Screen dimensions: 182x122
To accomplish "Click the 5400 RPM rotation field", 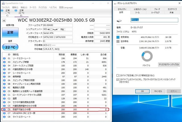I will click(102, 33).
